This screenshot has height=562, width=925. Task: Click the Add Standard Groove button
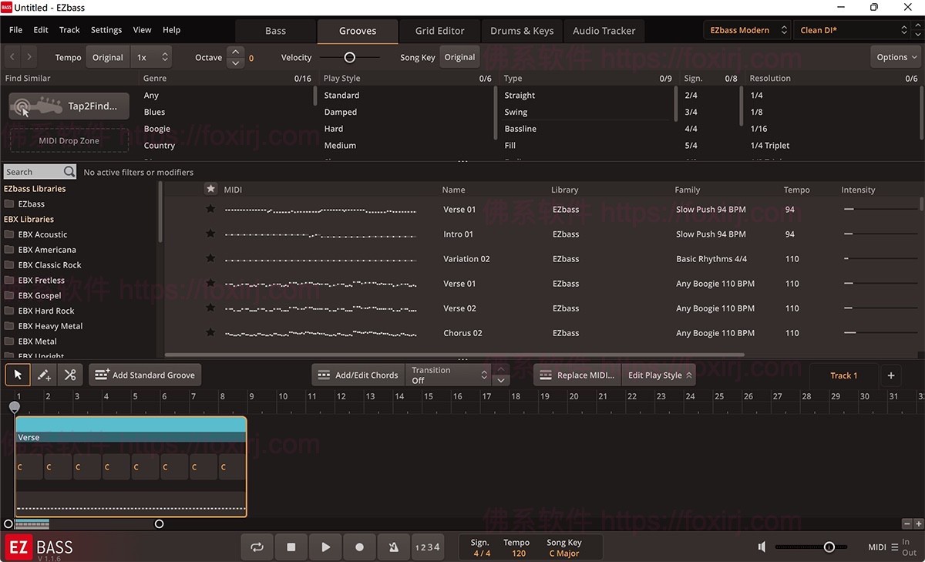coord(145,375)
